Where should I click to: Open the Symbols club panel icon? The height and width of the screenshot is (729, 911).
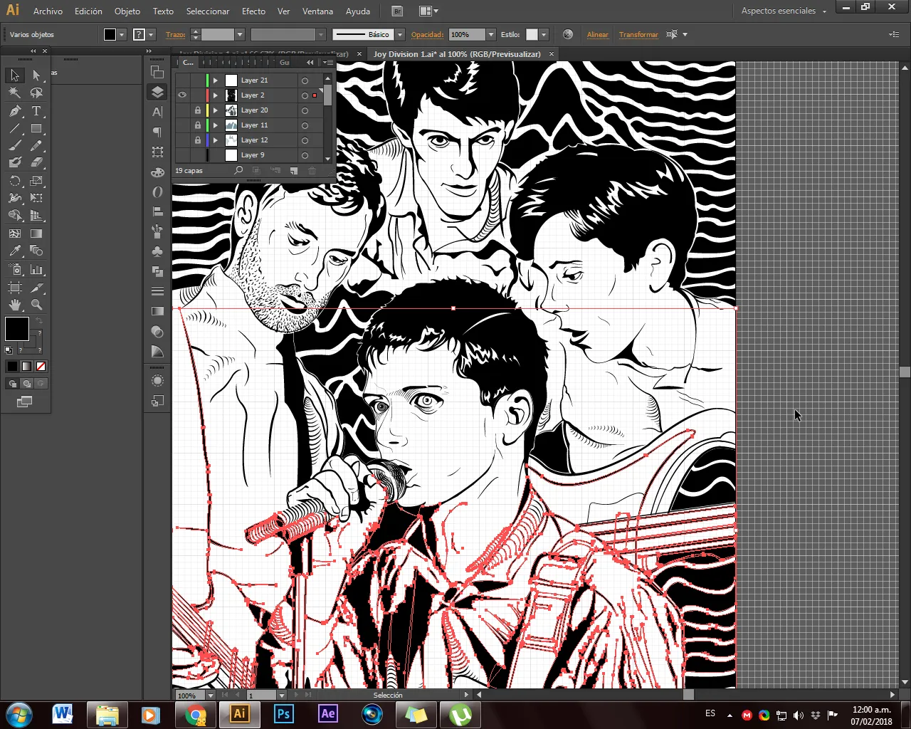(157, 251)
